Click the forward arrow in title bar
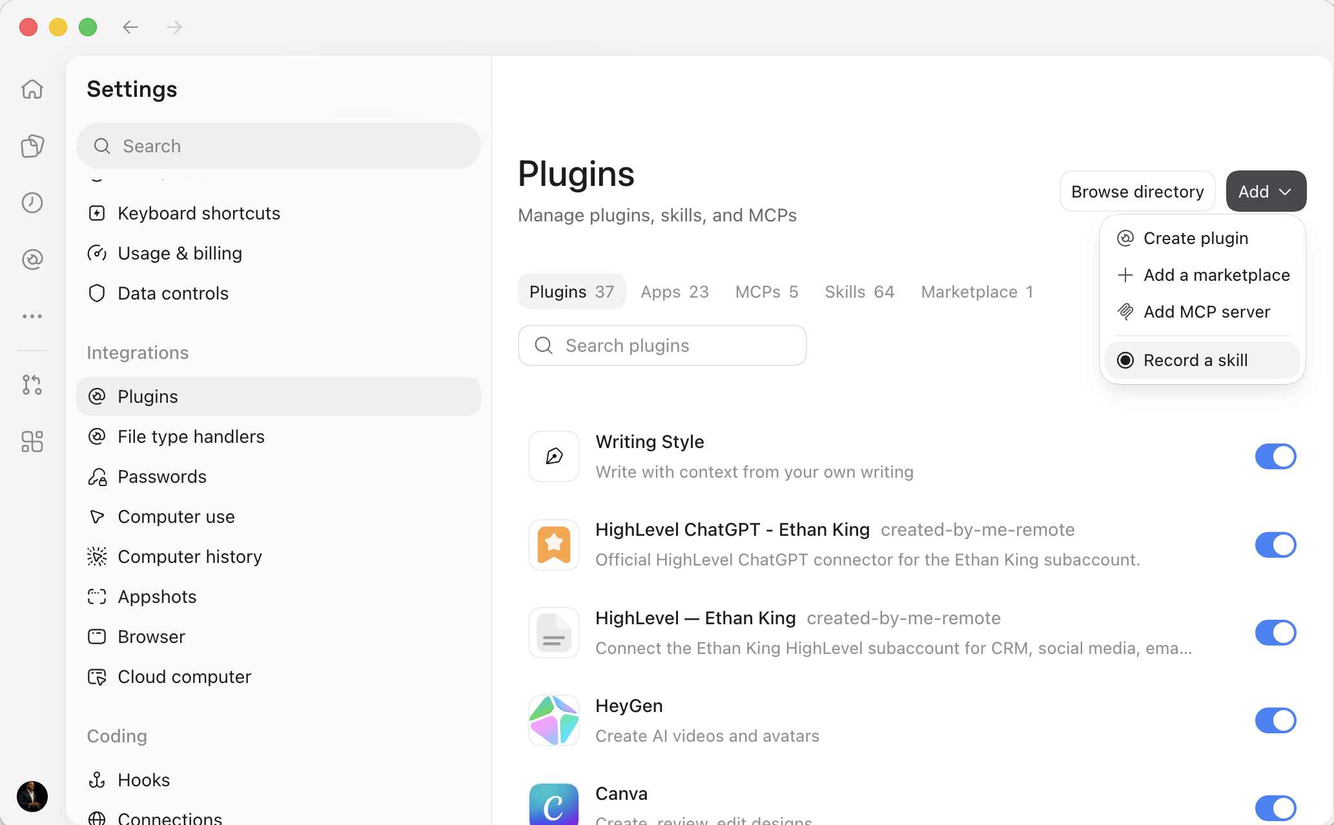1334x825 pixels. [174, 27]
